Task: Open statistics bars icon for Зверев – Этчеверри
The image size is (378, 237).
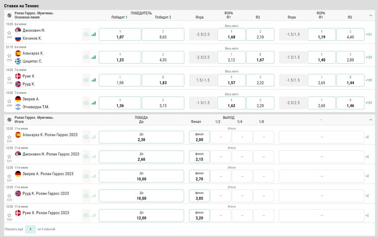Action: (x=93, y=103)
